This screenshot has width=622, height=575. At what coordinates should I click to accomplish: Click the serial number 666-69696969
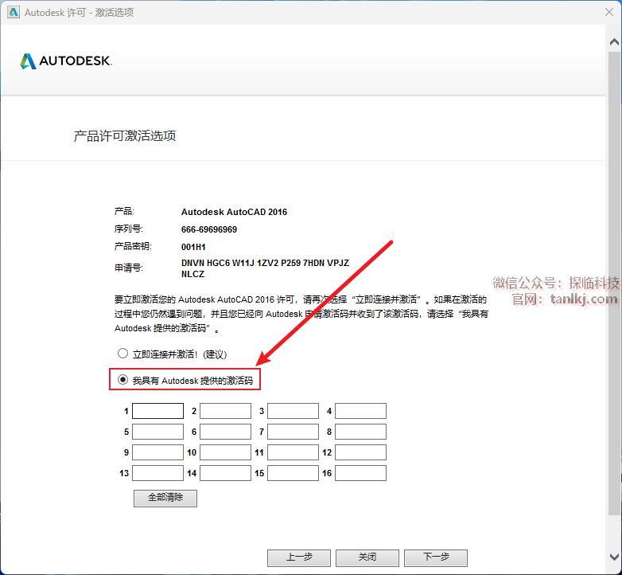[209, 229]
